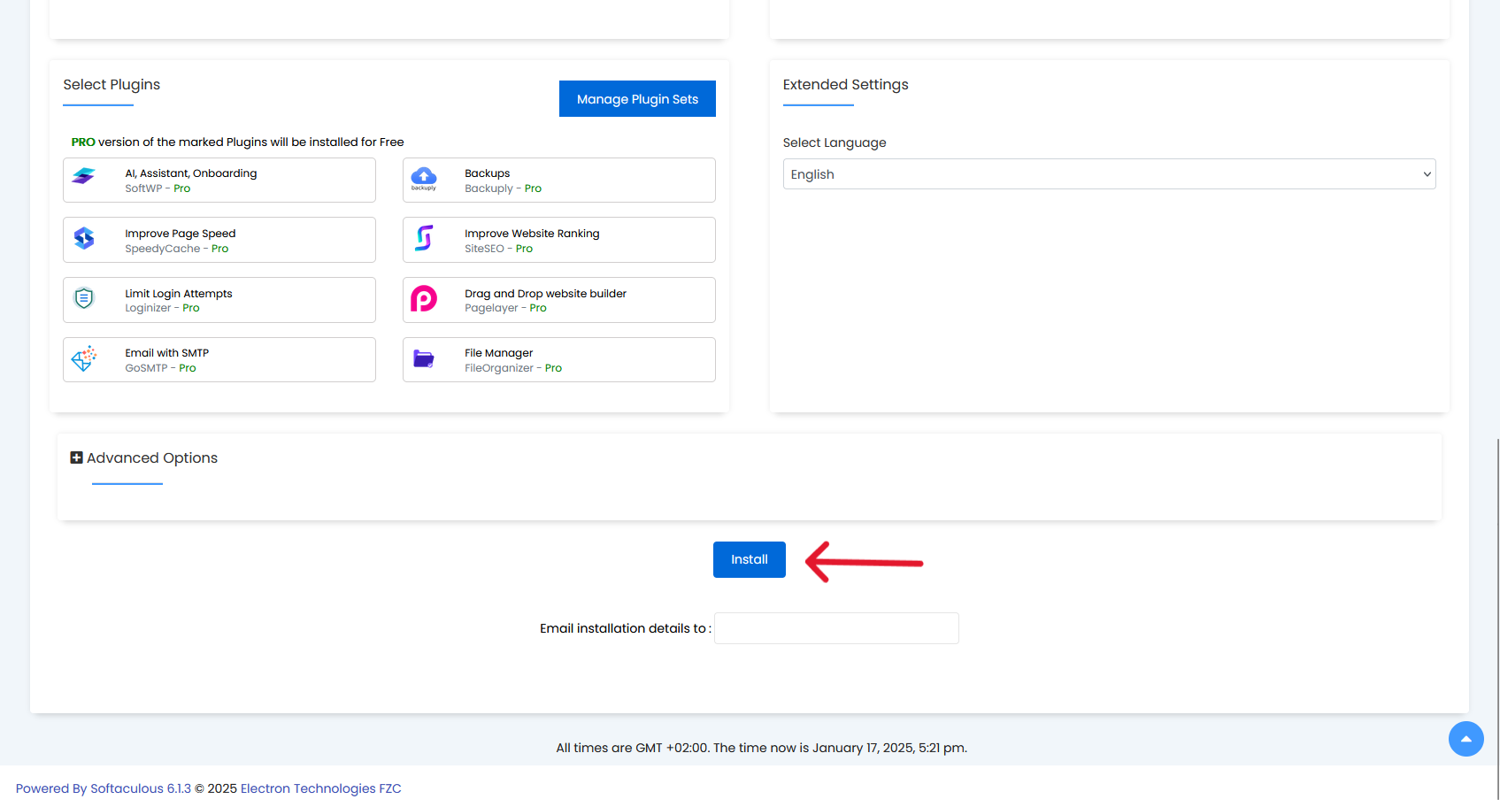The height and width of the screenshot is (807, 1500).
Task: Click the Extended Settings heading
Action: point(845,85)
